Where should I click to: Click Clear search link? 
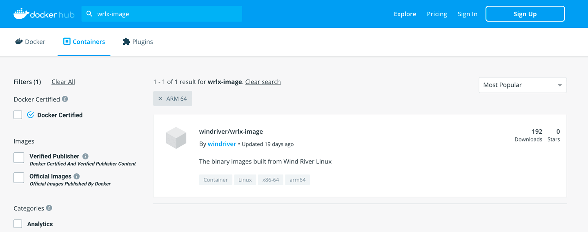[263, 82]
